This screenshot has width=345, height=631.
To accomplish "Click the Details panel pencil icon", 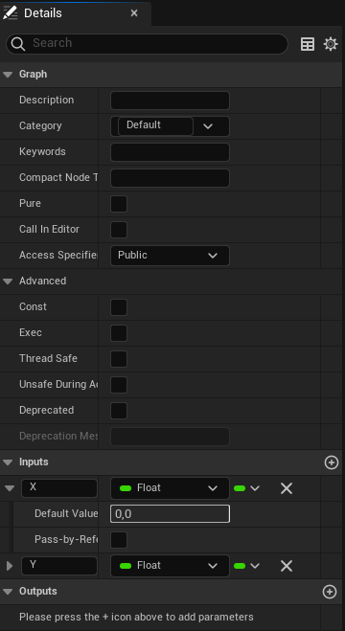I will (x=11, y=12).
